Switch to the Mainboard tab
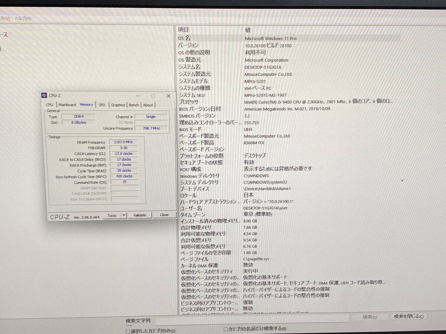This screenshot has height=334, width=446. 67,105
